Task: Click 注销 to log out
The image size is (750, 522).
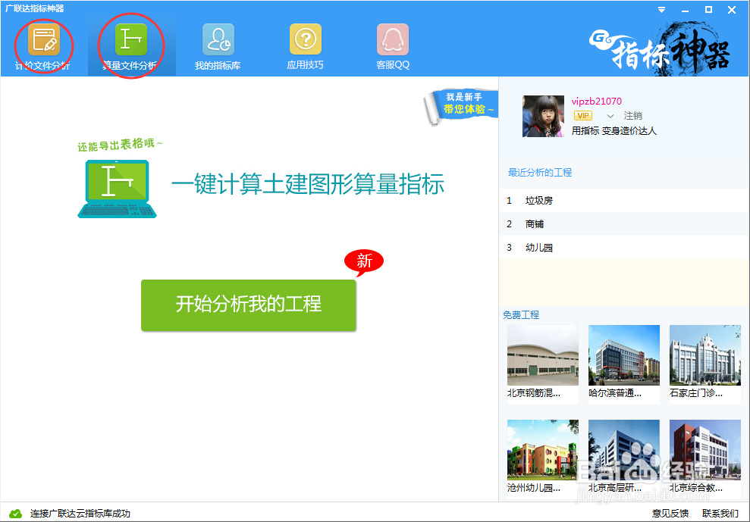Action: tap(632, 116)
